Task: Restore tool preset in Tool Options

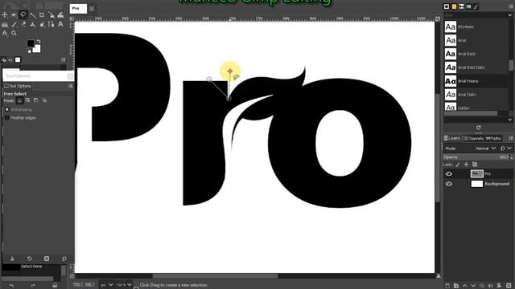Action: click(x=30, y=258)
